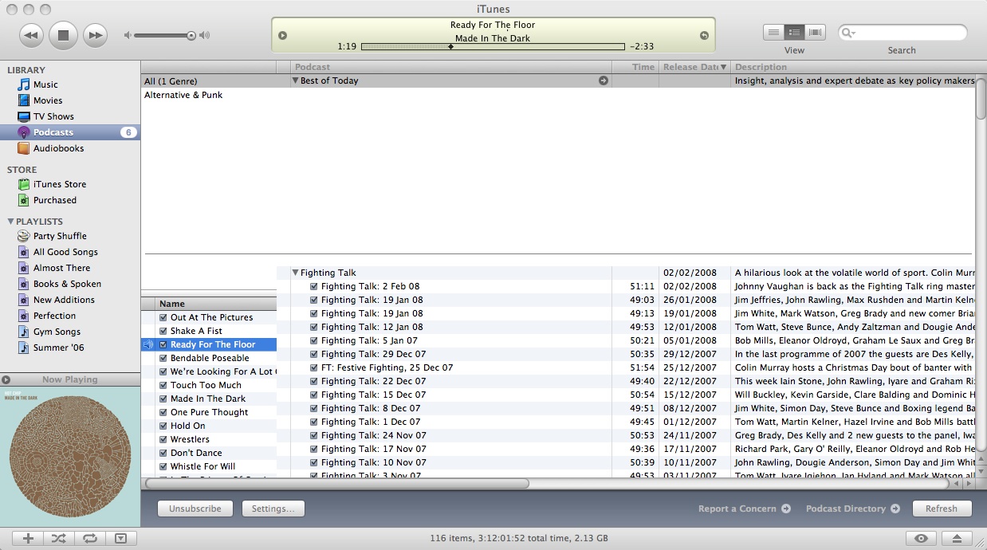Viewport: 987px width, 550px height.
Task: Click the Name column header
Action: pos(215,304)
